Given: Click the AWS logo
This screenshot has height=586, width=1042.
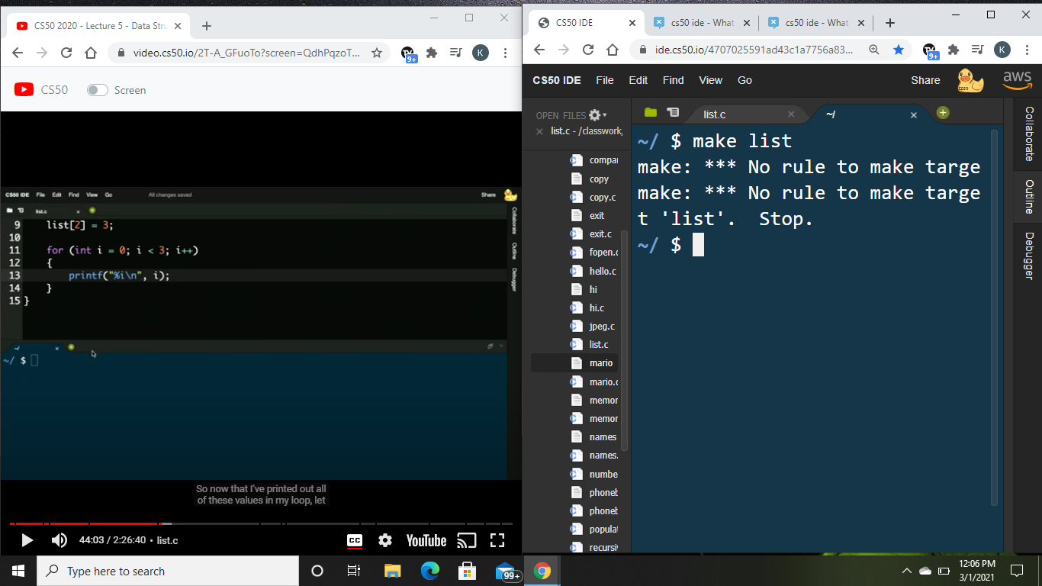Looking at the screenshot, I should click(x=1017, y=79).
